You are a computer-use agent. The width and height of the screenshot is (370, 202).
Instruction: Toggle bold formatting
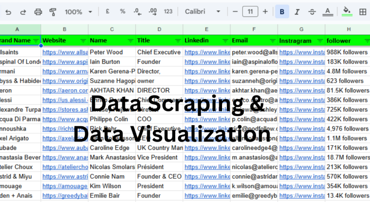click(x=282, y=12)
